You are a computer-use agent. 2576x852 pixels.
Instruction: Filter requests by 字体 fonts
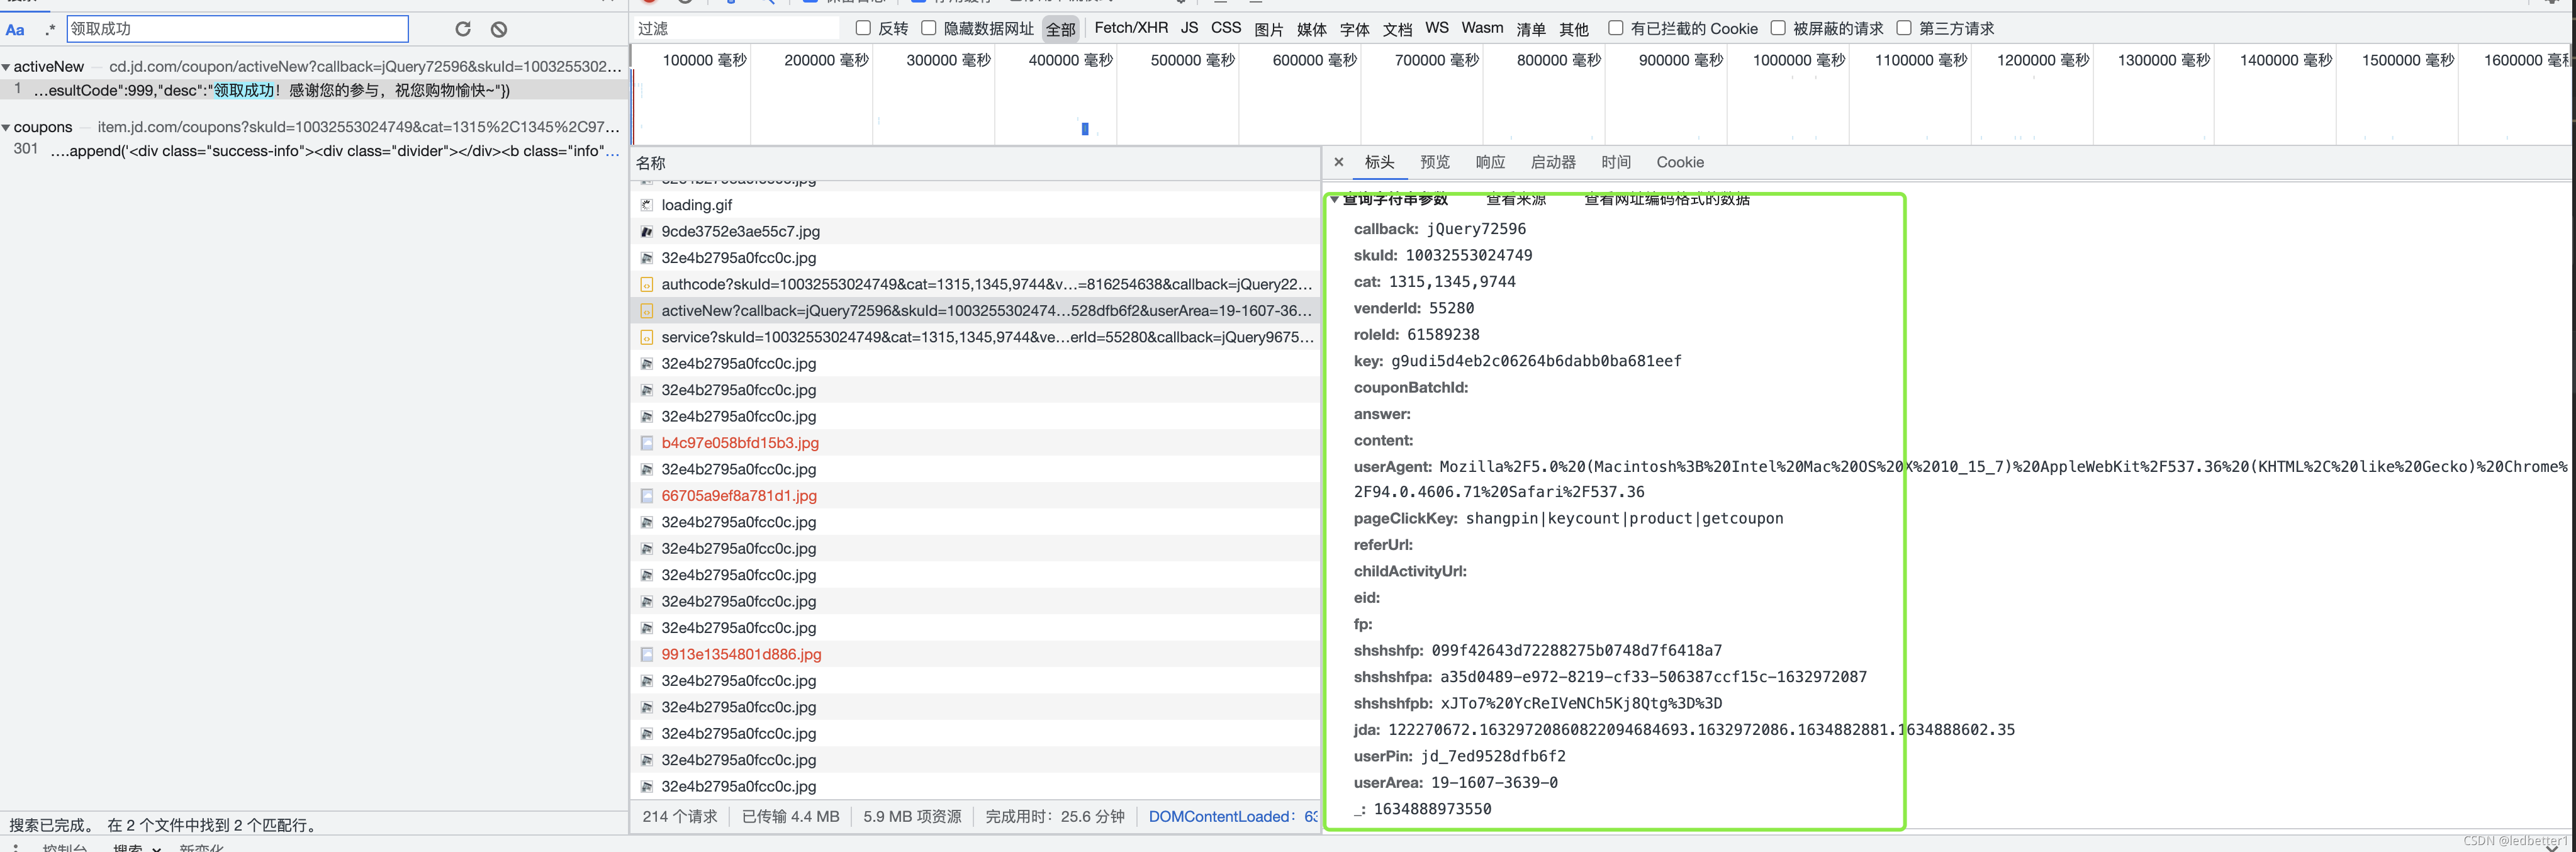[x=1355, y=29]
